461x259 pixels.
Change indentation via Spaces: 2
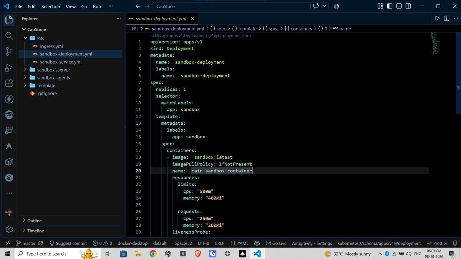click(183, 243)
